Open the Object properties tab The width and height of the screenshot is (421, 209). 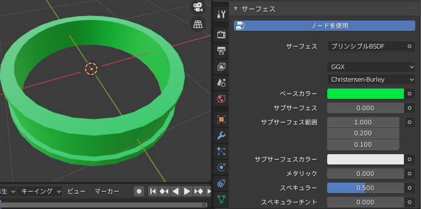point(221,119)
